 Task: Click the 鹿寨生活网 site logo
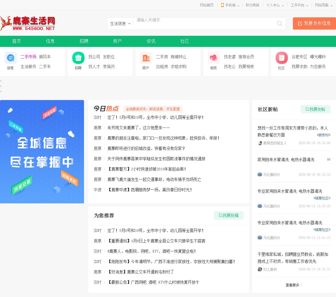(x=28, y=23)
